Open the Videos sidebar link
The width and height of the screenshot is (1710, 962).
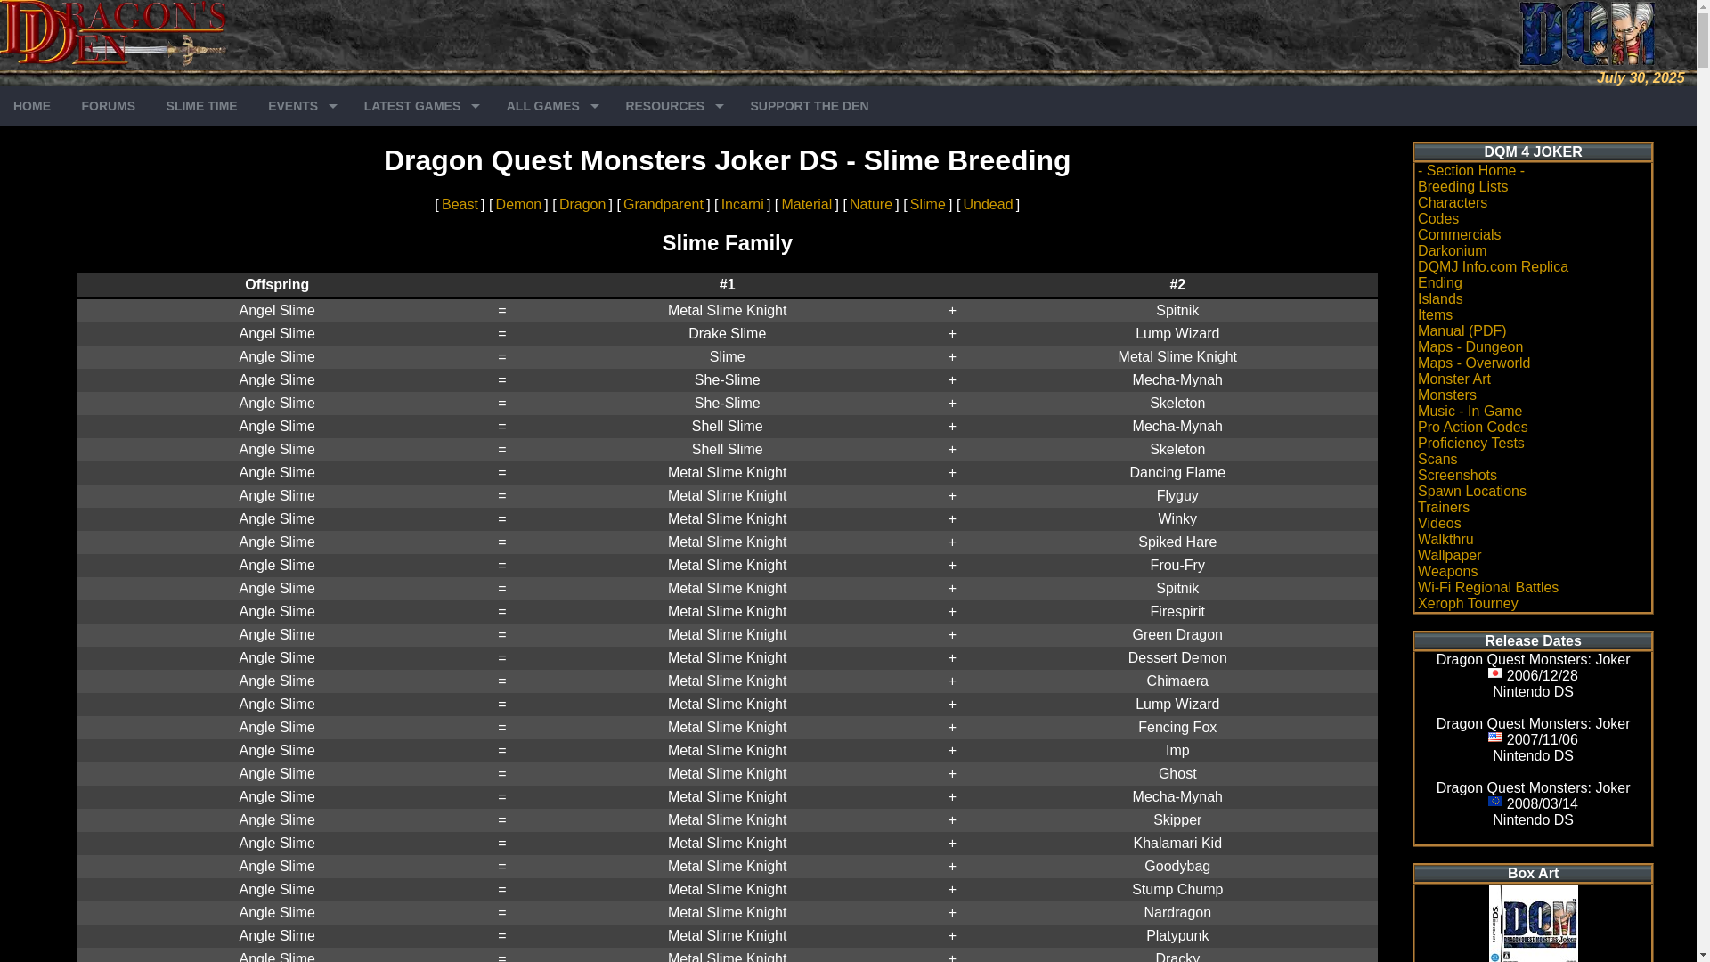[x=1439, y=524]
